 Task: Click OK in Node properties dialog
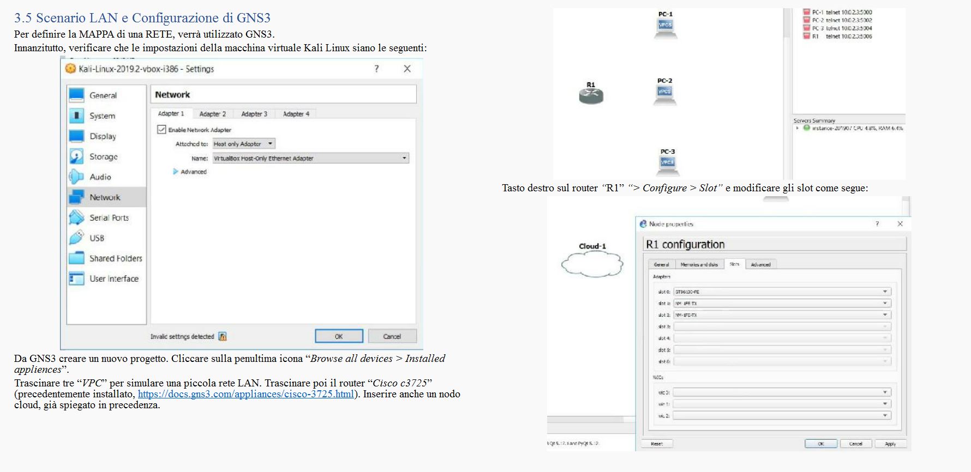pos(821,444)
